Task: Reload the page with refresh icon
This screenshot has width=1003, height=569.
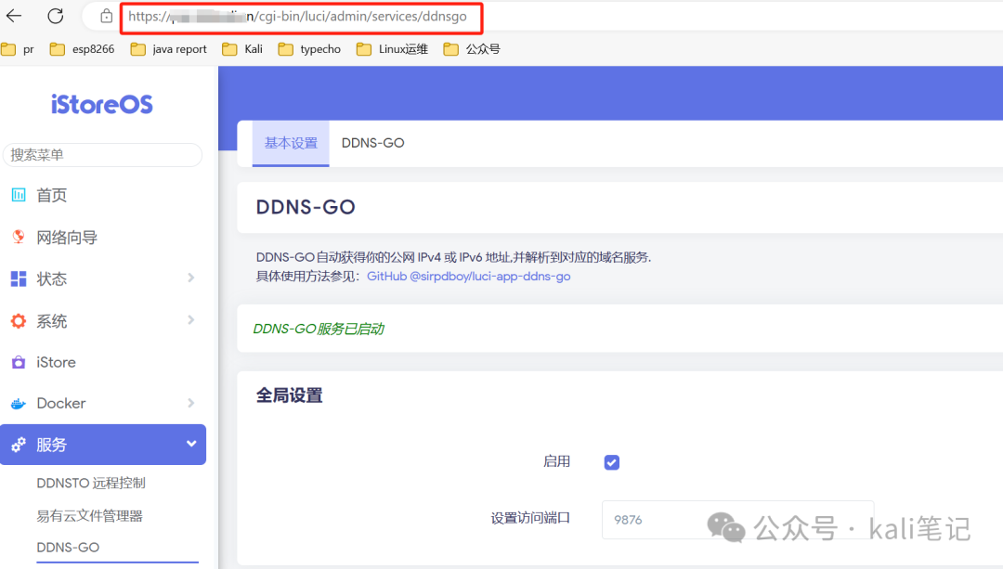Action: click(56, 16)
